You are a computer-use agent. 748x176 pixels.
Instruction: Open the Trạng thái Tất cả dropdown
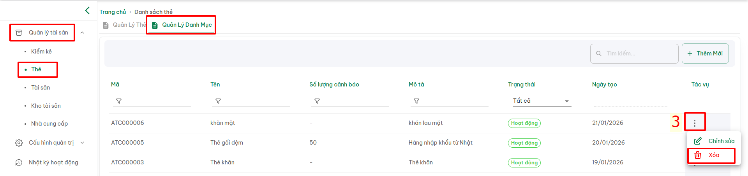pos(541,101)
